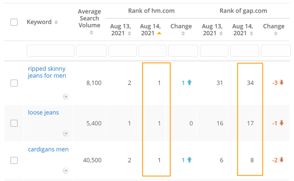Sort gap.com Change column arrows
Viewport: 294px width, 181px height.
[275, 33]
